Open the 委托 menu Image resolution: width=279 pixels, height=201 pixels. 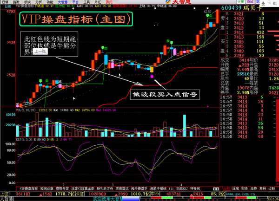[x=109, y=2]
